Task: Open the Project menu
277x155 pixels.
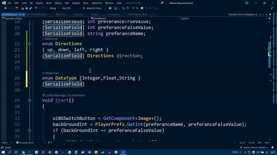Action: [39, 3]
